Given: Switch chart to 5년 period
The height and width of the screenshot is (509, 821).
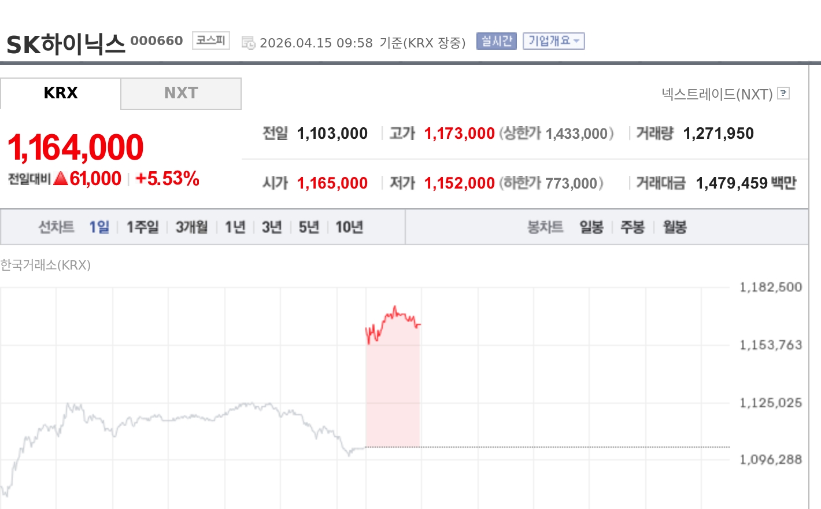Looking at the screenshot, I should click(308, 227).
